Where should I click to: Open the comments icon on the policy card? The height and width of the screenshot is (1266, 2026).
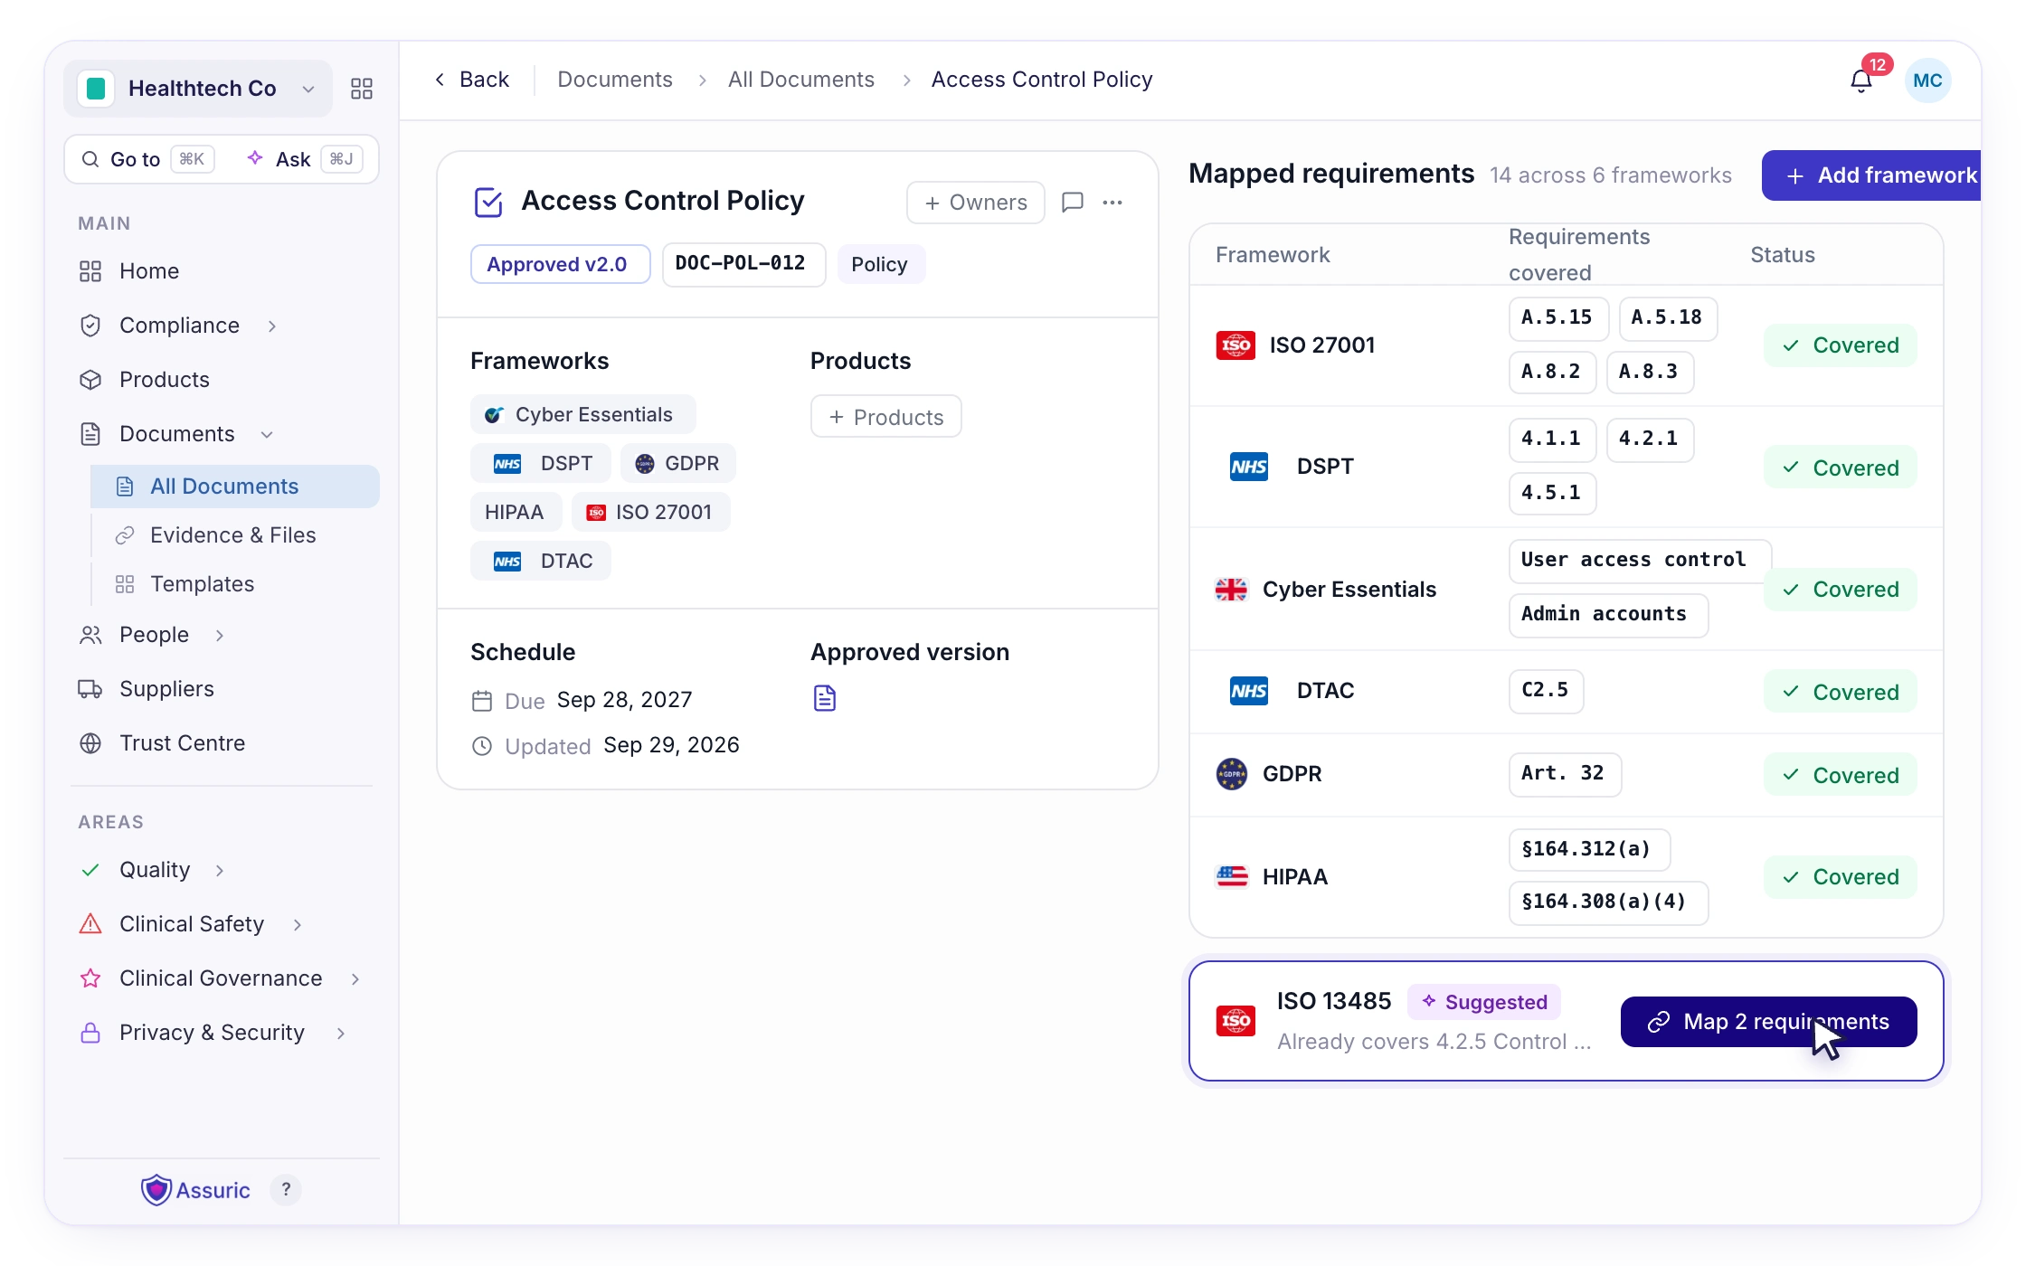click(1073, 202)
